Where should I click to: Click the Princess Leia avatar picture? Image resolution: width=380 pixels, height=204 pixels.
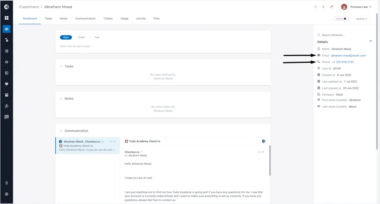pyautogui.click(x=344, y=7)
